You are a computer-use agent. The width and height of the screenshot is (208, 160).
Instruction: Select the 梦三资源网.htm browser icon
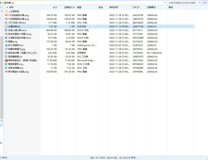pos(6,45)
